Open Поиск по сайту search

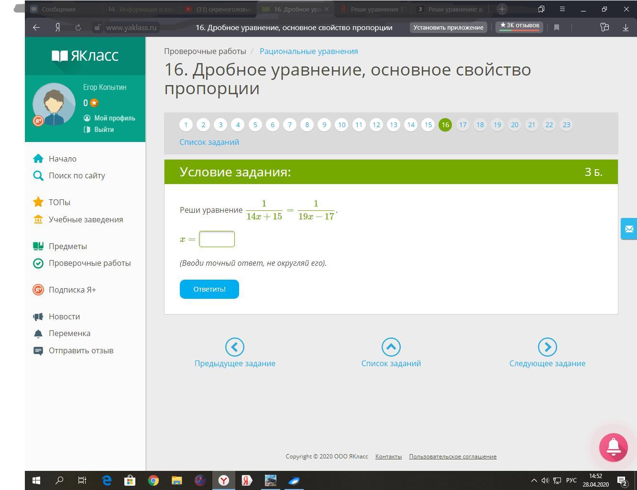[77, 175]
